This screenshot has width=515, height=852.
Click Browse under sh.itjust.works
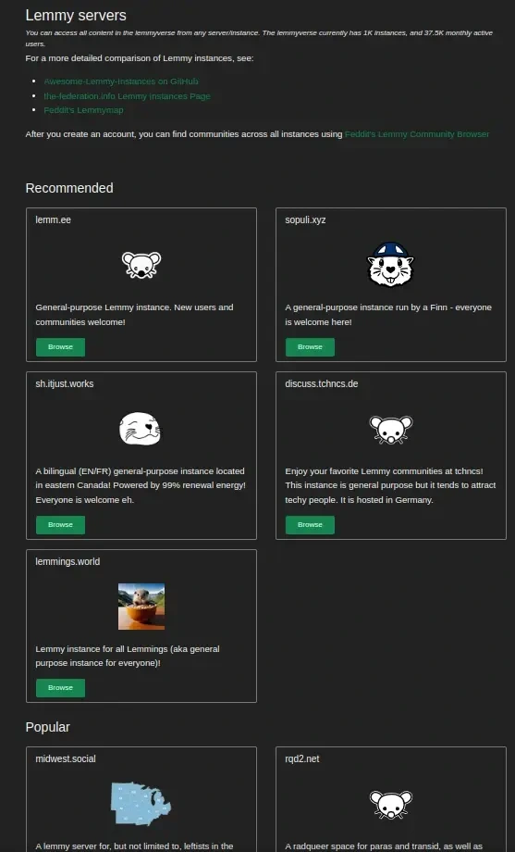click(60, 525)
